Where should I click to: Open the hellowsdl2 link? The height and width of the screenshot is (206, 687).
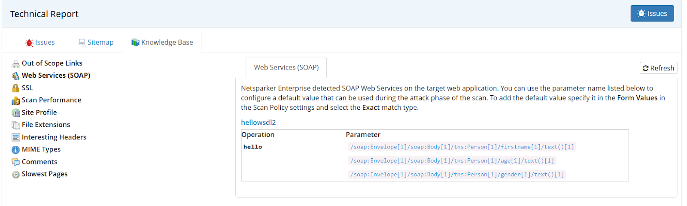pos(258,122)
